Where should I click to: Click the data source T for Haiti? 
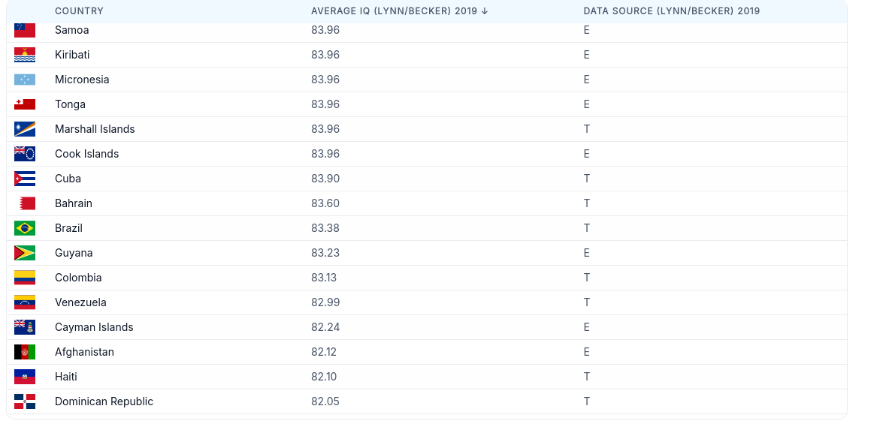click(x=587, y=377)
